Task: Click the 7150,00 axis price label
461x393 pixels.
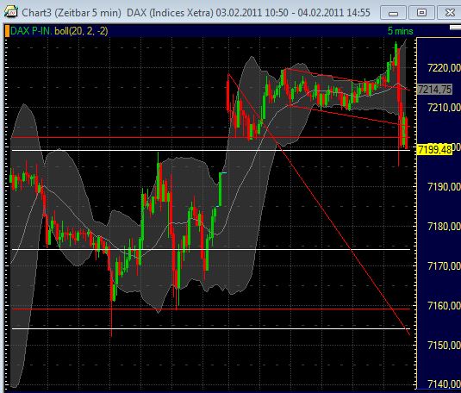Action: click(x=444, y=345)
